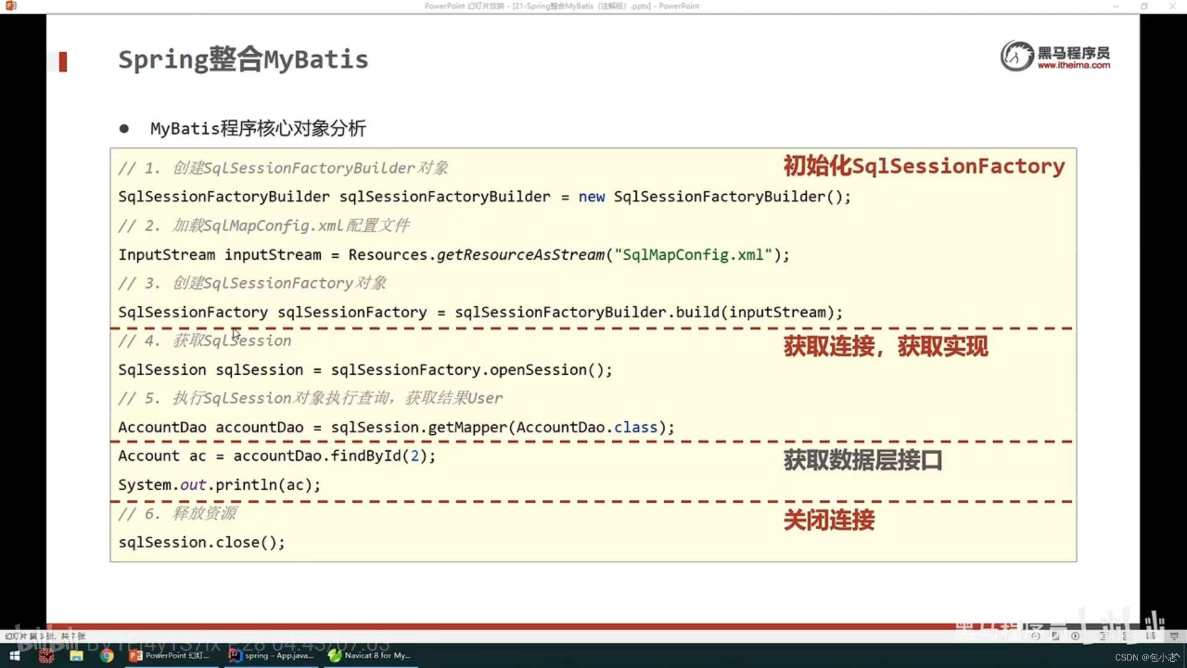Click red label '获取连接，获取实现'
The width and height of the screenshot is (1187, 668).
pos(885,346)
